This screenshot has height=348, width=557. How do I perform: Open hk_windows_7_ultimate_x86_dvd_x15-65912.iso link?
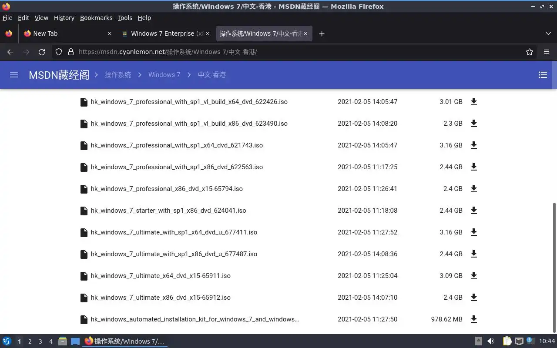tap(161, 298)
